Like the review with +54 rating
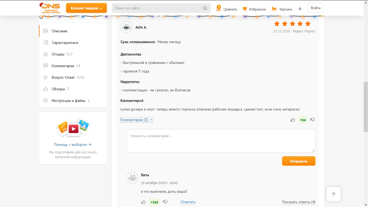This screenshot has height=207, width=368. [x=293, y=120]
